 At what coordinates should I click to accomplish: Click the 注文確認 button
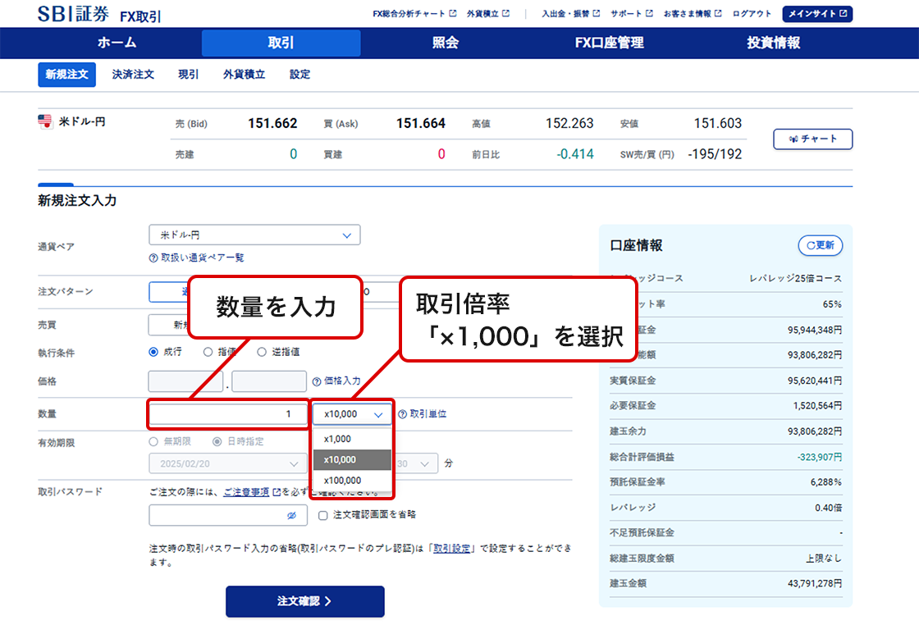pyautogui.click(x=304, y=601)
